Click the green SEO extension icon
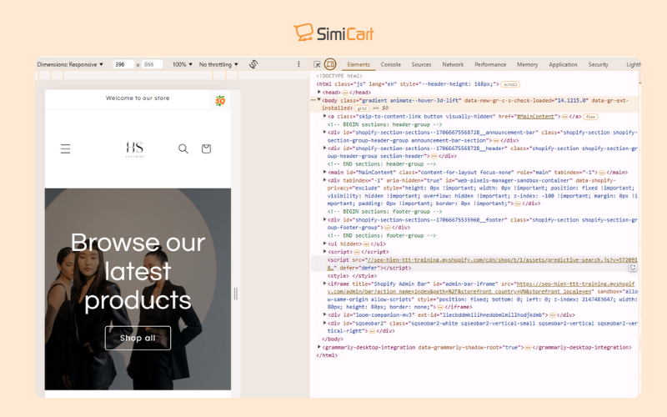This screenshot has width=667, height=417. pos(220,101)
